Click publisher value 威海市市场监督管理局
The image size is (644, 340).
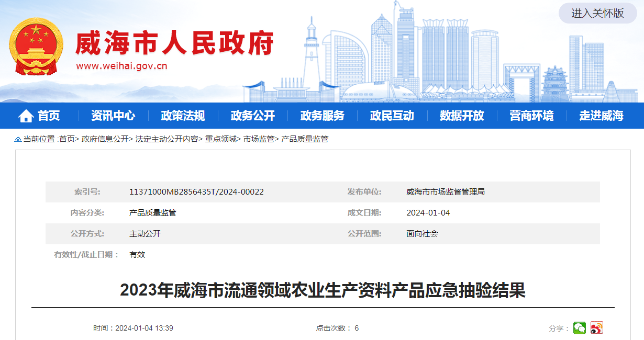click(x=446, y=192)
